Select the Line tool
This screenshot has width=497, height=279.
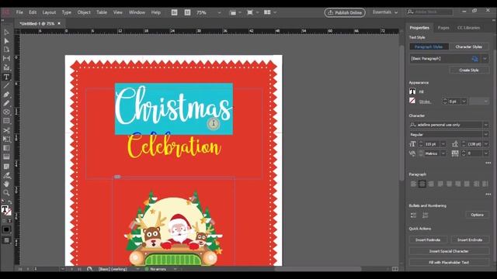(6, 86)
